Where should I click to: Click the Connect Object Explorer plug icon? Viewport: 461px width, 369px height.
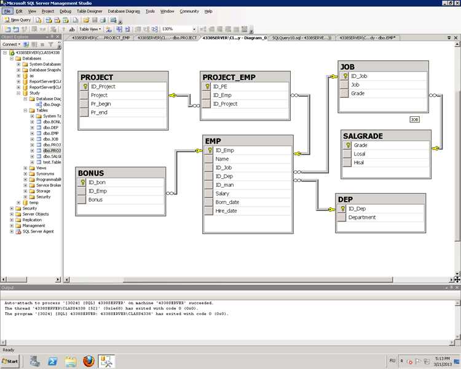(x=26, y=44)
